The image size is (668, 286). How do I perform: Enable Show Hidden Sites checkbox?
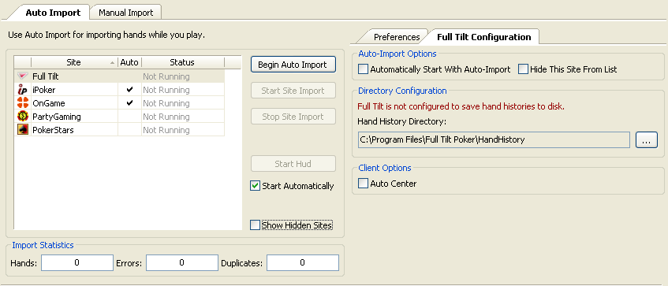pos(255,225)
